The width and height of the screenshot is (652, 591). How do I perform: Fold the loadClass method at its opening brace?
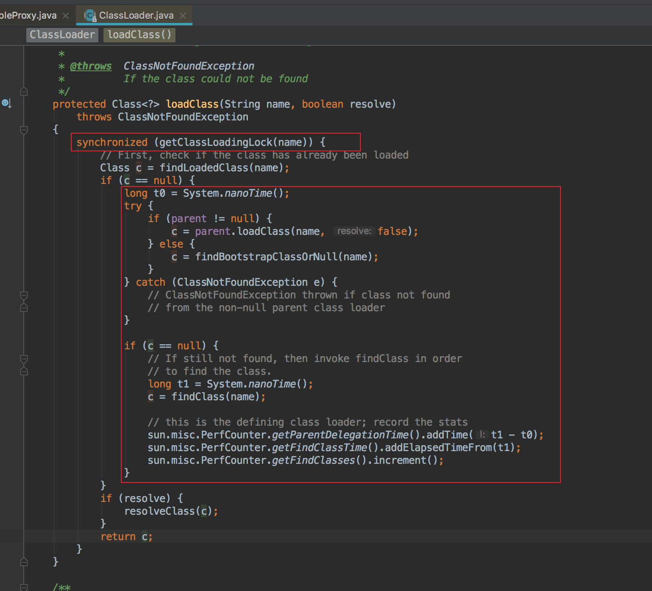point(24,130)
